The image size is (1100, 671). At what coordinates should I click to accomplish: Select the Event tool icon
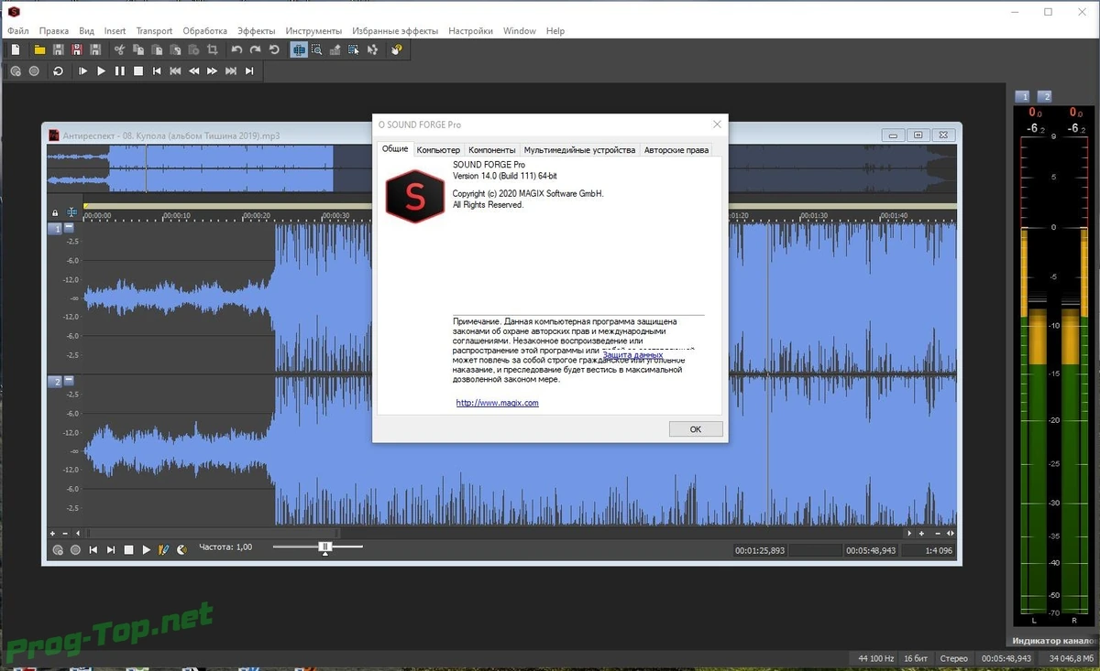click(354, 49)
